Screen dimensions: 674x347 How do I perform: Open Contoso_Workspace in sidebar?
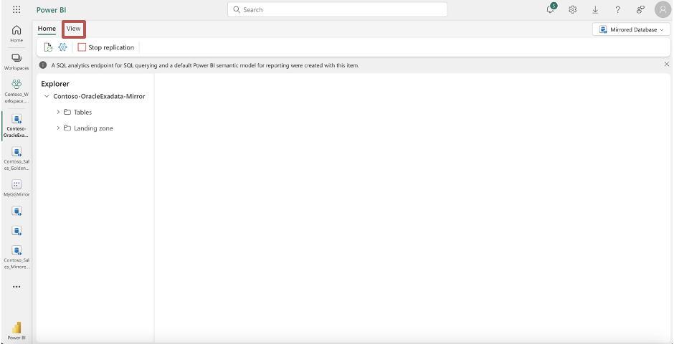[x=16, y=91]
